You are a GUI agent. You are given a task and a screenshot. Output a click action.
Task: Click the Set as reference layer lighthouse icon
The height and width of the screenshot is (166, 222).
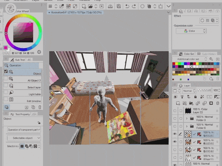182,97
